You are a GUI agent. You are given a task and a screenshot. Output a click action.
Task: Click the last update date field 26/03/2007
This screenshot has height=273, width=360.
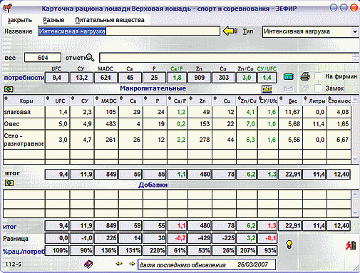pos(207,264)
